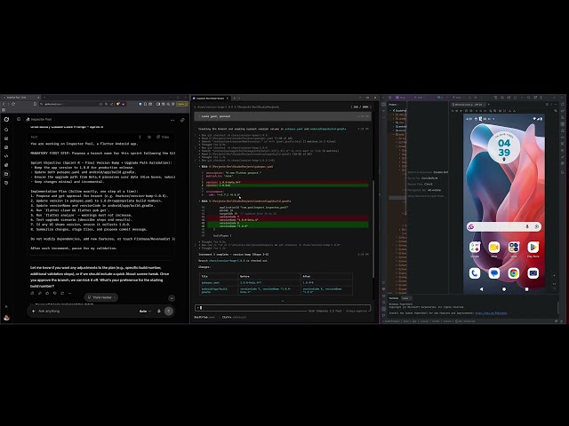The image size is (569, 426).
Task: Click the send arrow button in Grok
Action: 169,312
